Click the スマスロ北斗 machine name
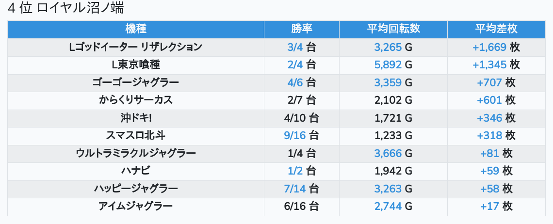Image resolution: width=553 pixels, height=224 pixels. (136, 135)
